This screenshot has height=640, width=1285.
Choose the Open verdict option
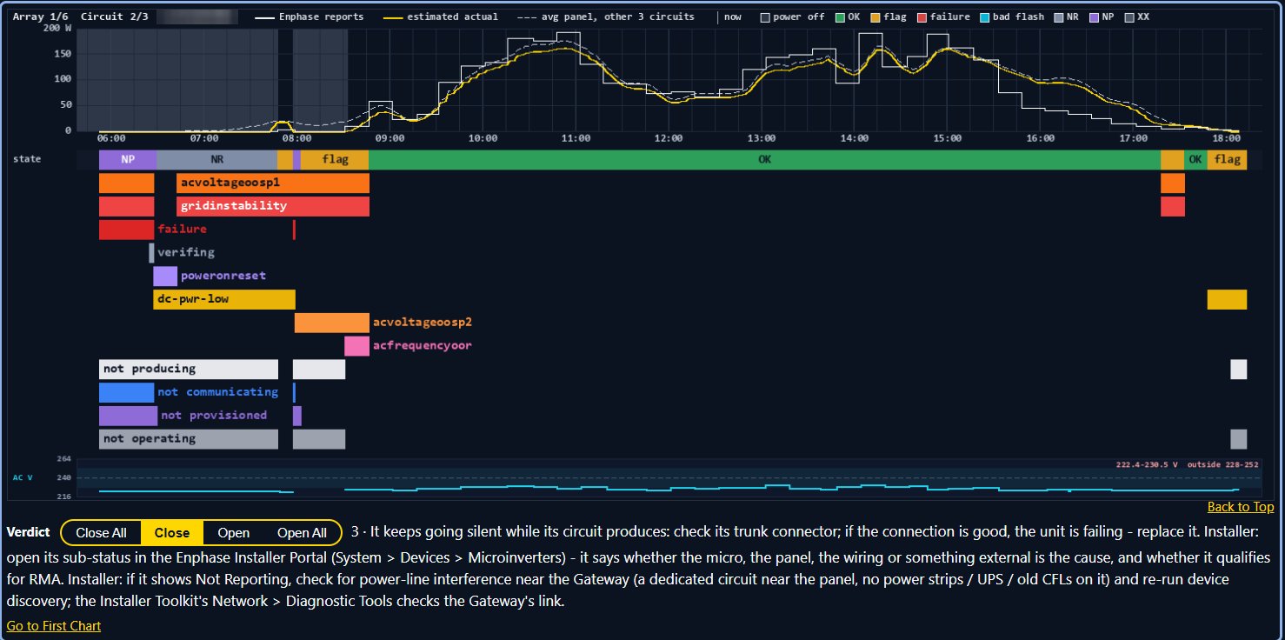point(234,532)
